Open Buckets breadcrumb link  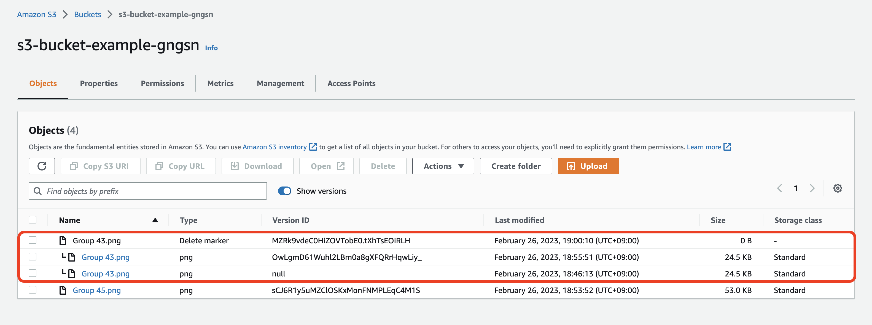coord(88,15)
